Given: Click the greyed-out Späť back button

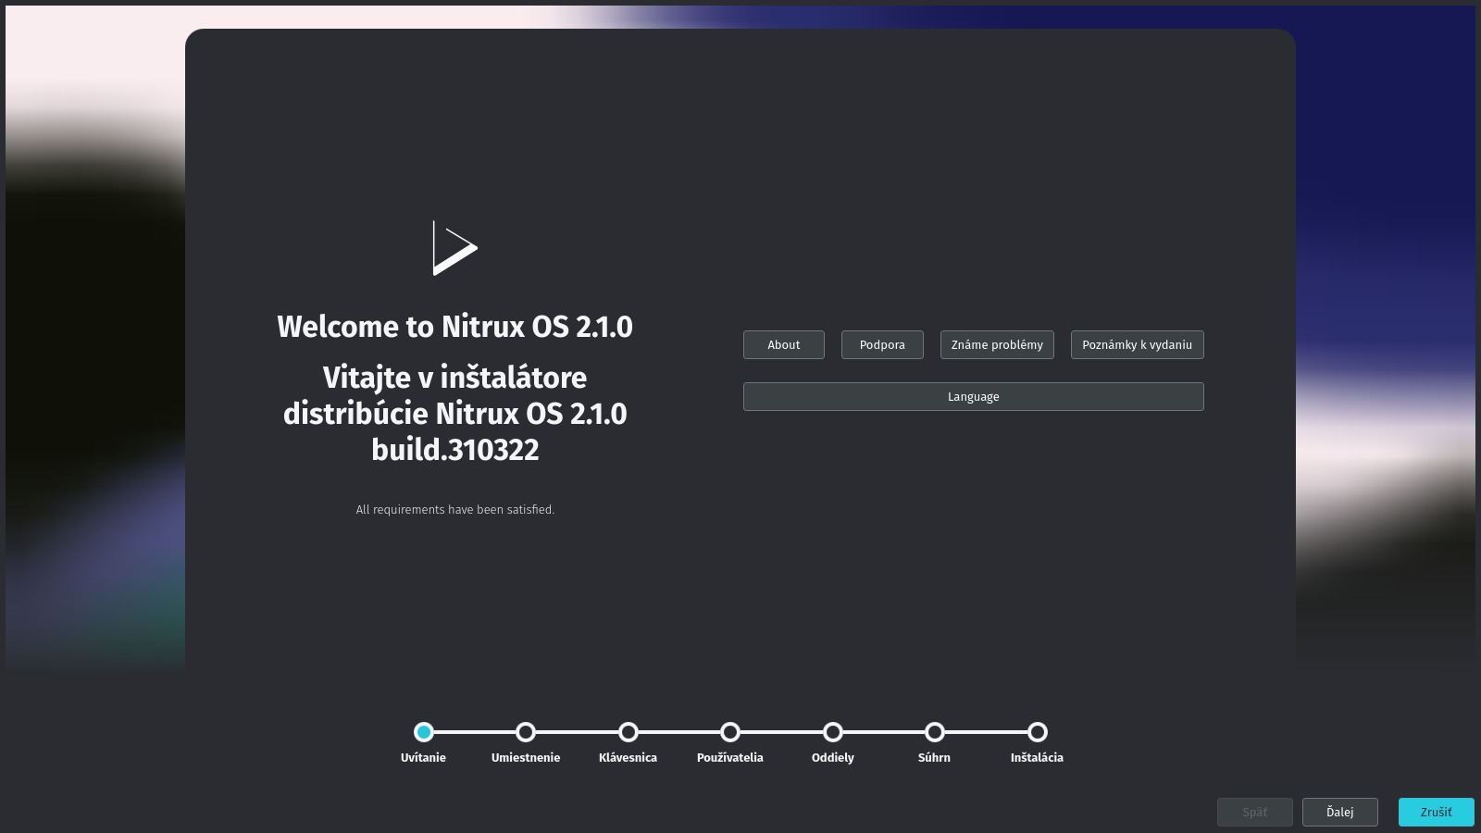Looking at the screenshot, I should tap(1254, 812).
